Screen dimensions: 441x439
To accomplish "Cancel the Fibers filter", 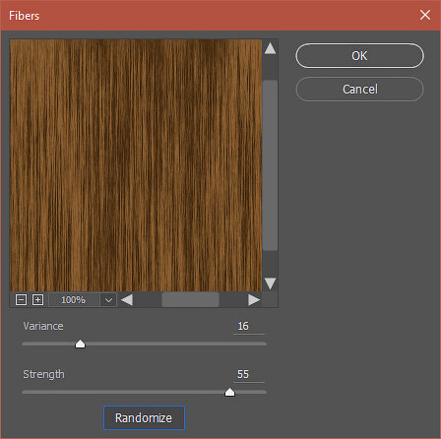I will coord(359,89).
